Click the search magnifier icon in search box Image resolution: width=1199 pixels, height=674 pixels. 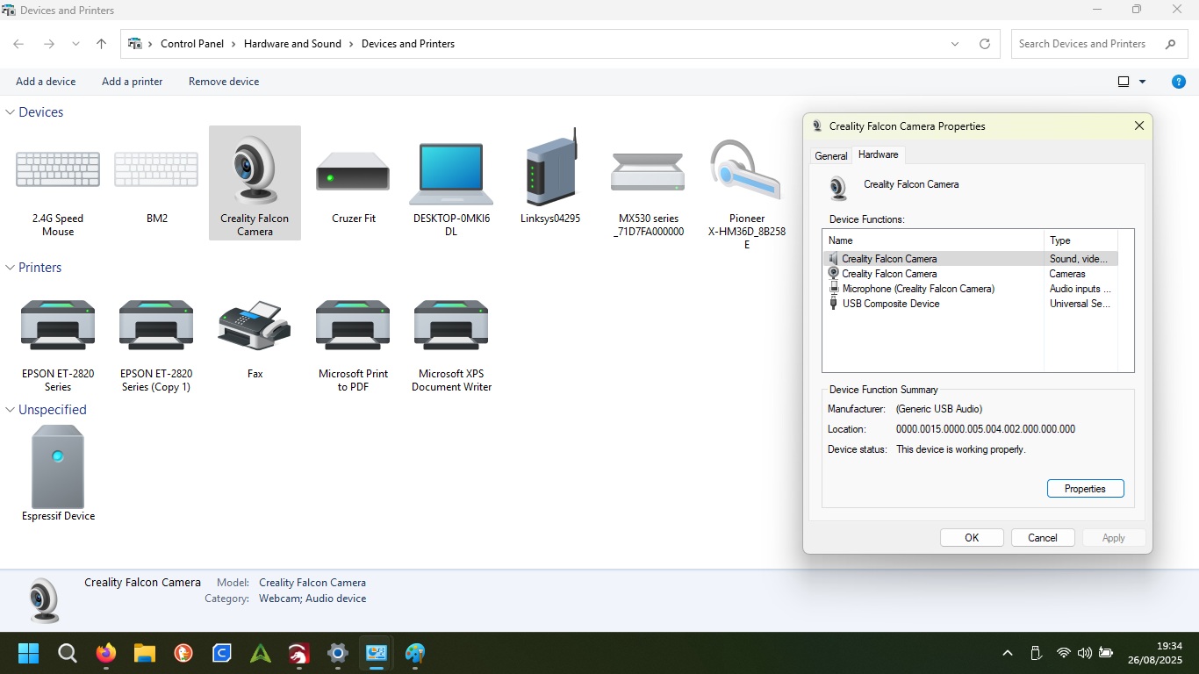[x=1170, y=44]
